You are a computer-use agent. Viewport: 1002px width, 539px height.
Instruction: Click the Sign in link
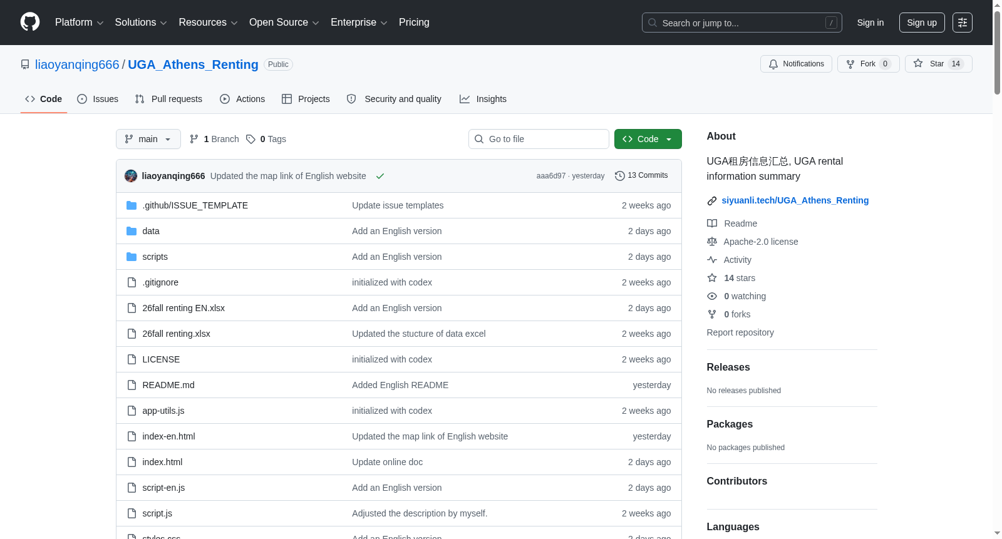(x=870, y=23)
